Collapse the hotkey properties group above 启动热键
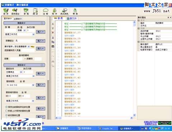The width and height of the screenshot is (172, 132). 139,28
